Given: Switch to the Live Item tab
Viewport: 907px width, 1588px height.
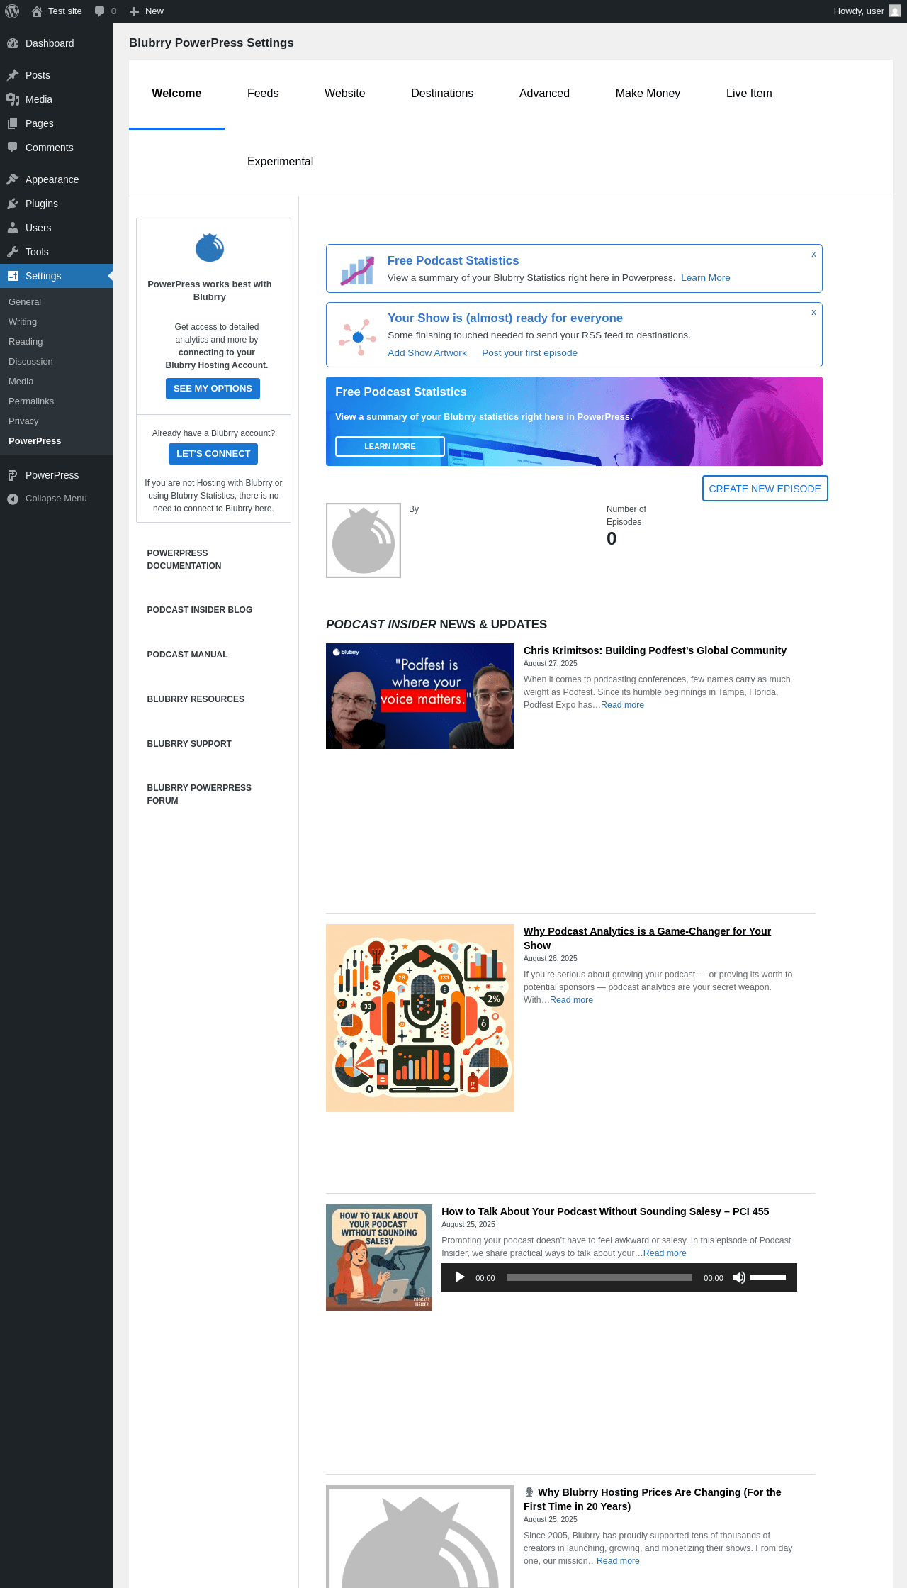Looking at the screenshot, I should tap(749, 94).
